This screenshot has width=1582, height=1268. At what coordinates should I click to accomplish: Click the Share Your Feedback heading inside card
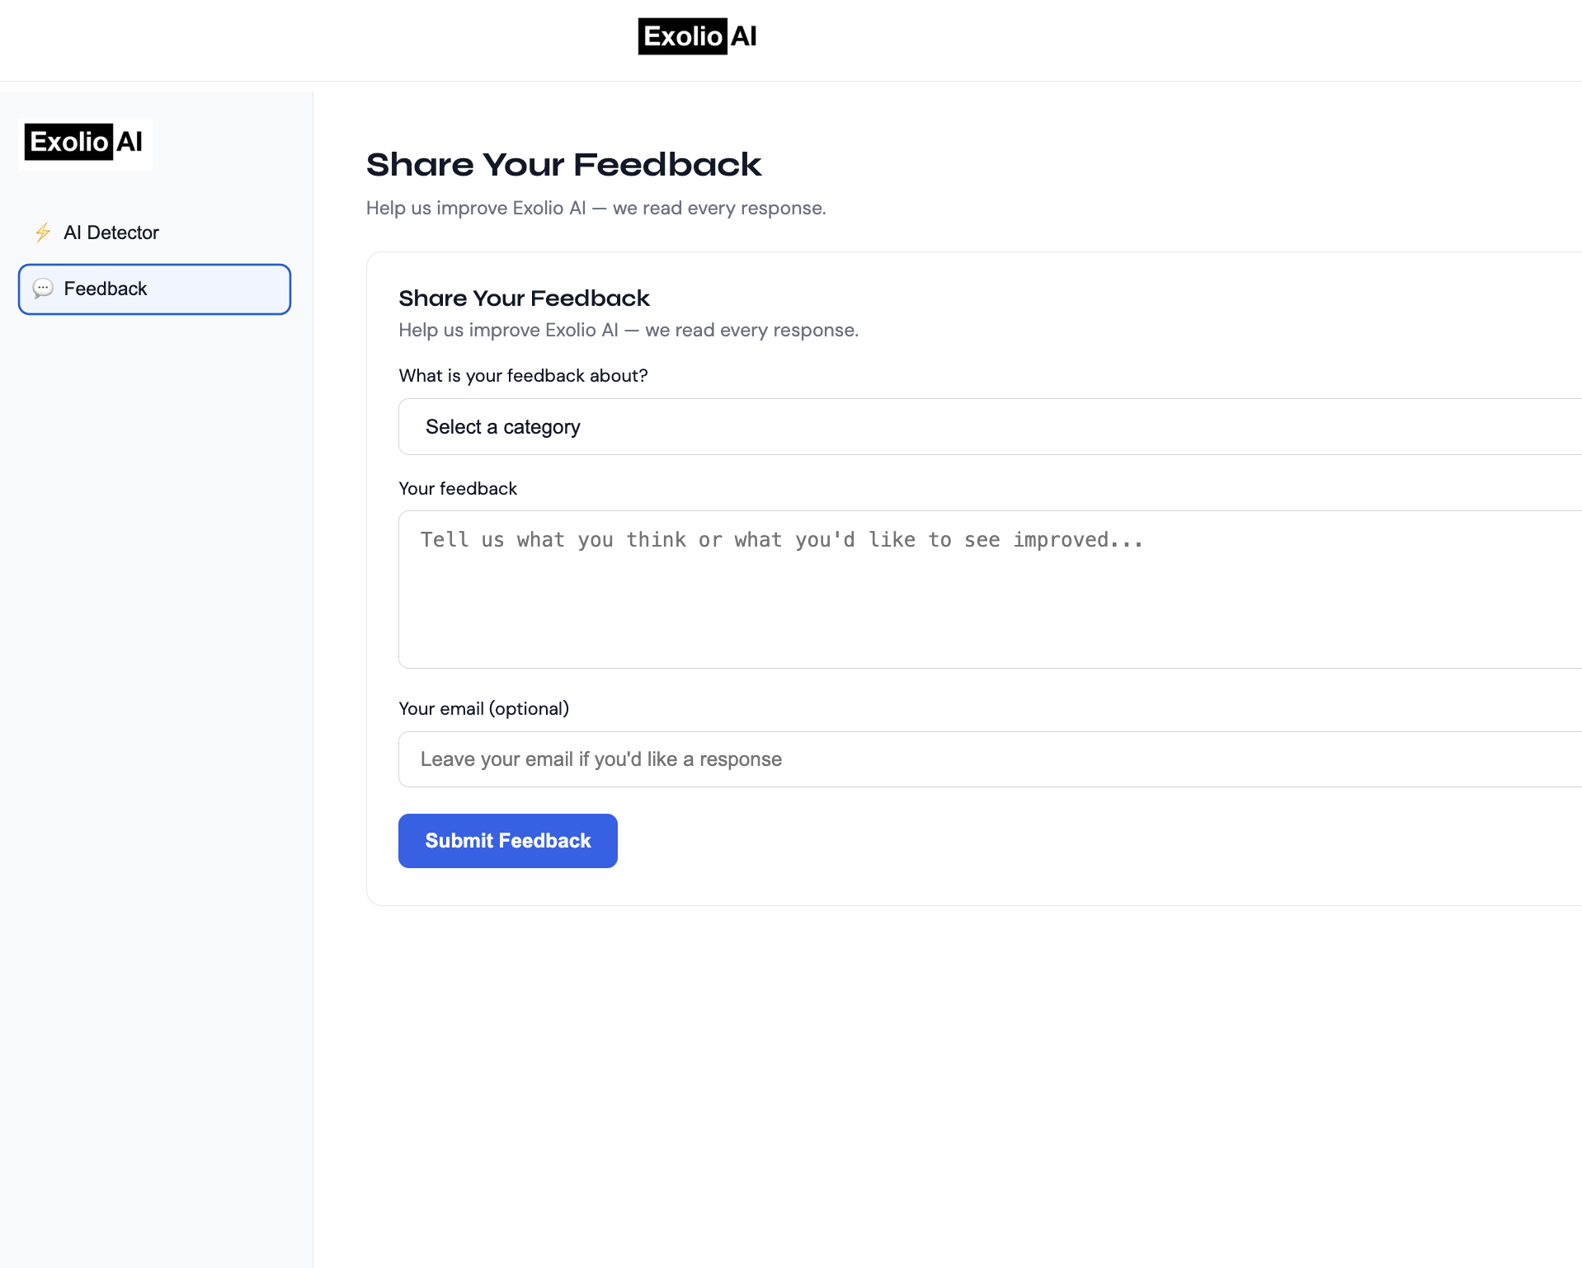[x=524, y=298]
